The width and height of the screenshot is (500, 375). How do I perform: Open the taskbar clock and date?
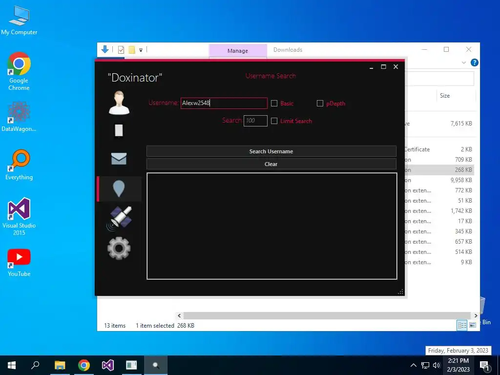coord(458,365)
